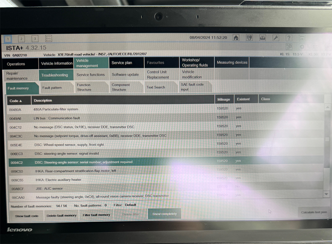
Task: Switch to Text Search tab
Action: coord(161,87)
